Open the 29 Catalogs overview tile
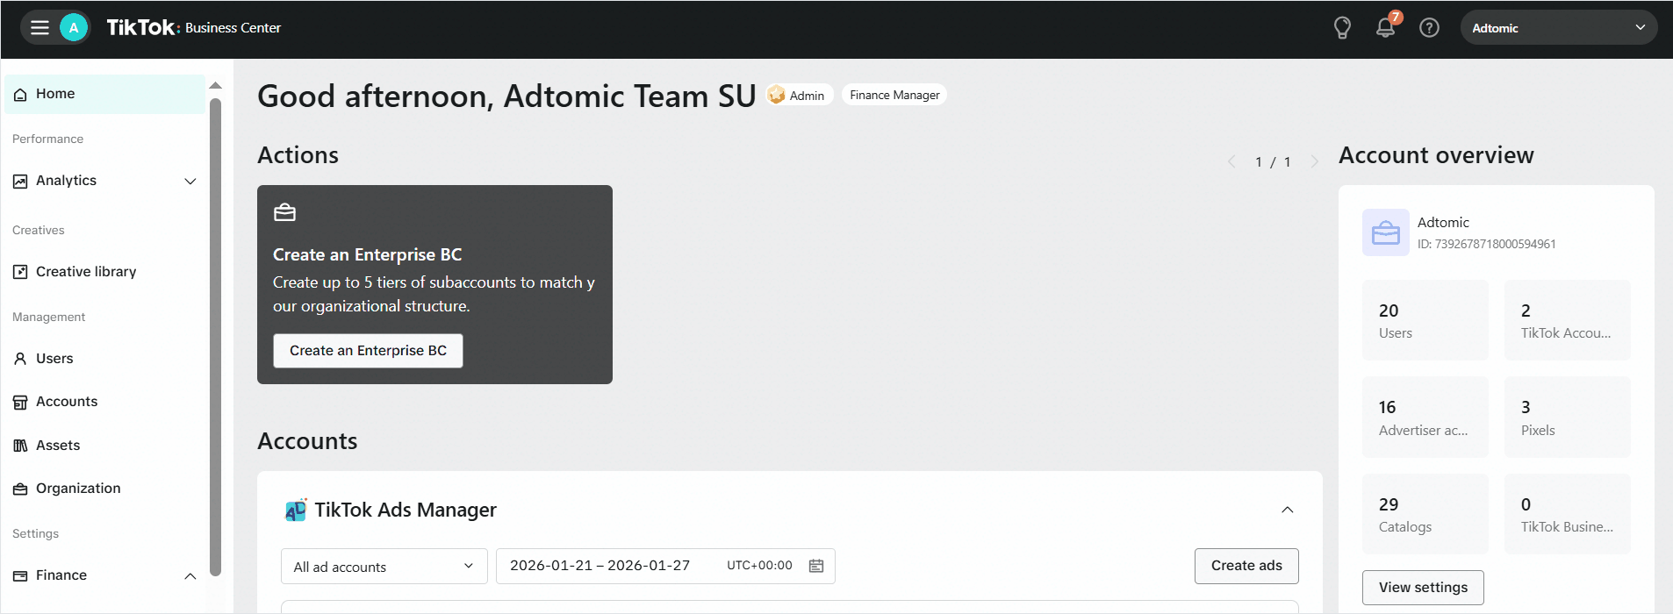1673x614 pixels. [1425, 514]
